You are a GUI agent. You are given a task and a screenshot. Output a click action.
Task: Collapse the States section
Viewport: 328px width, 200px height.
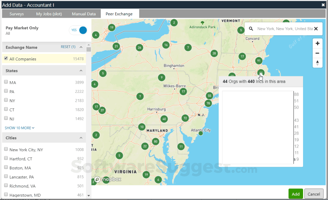coord(81,70)
